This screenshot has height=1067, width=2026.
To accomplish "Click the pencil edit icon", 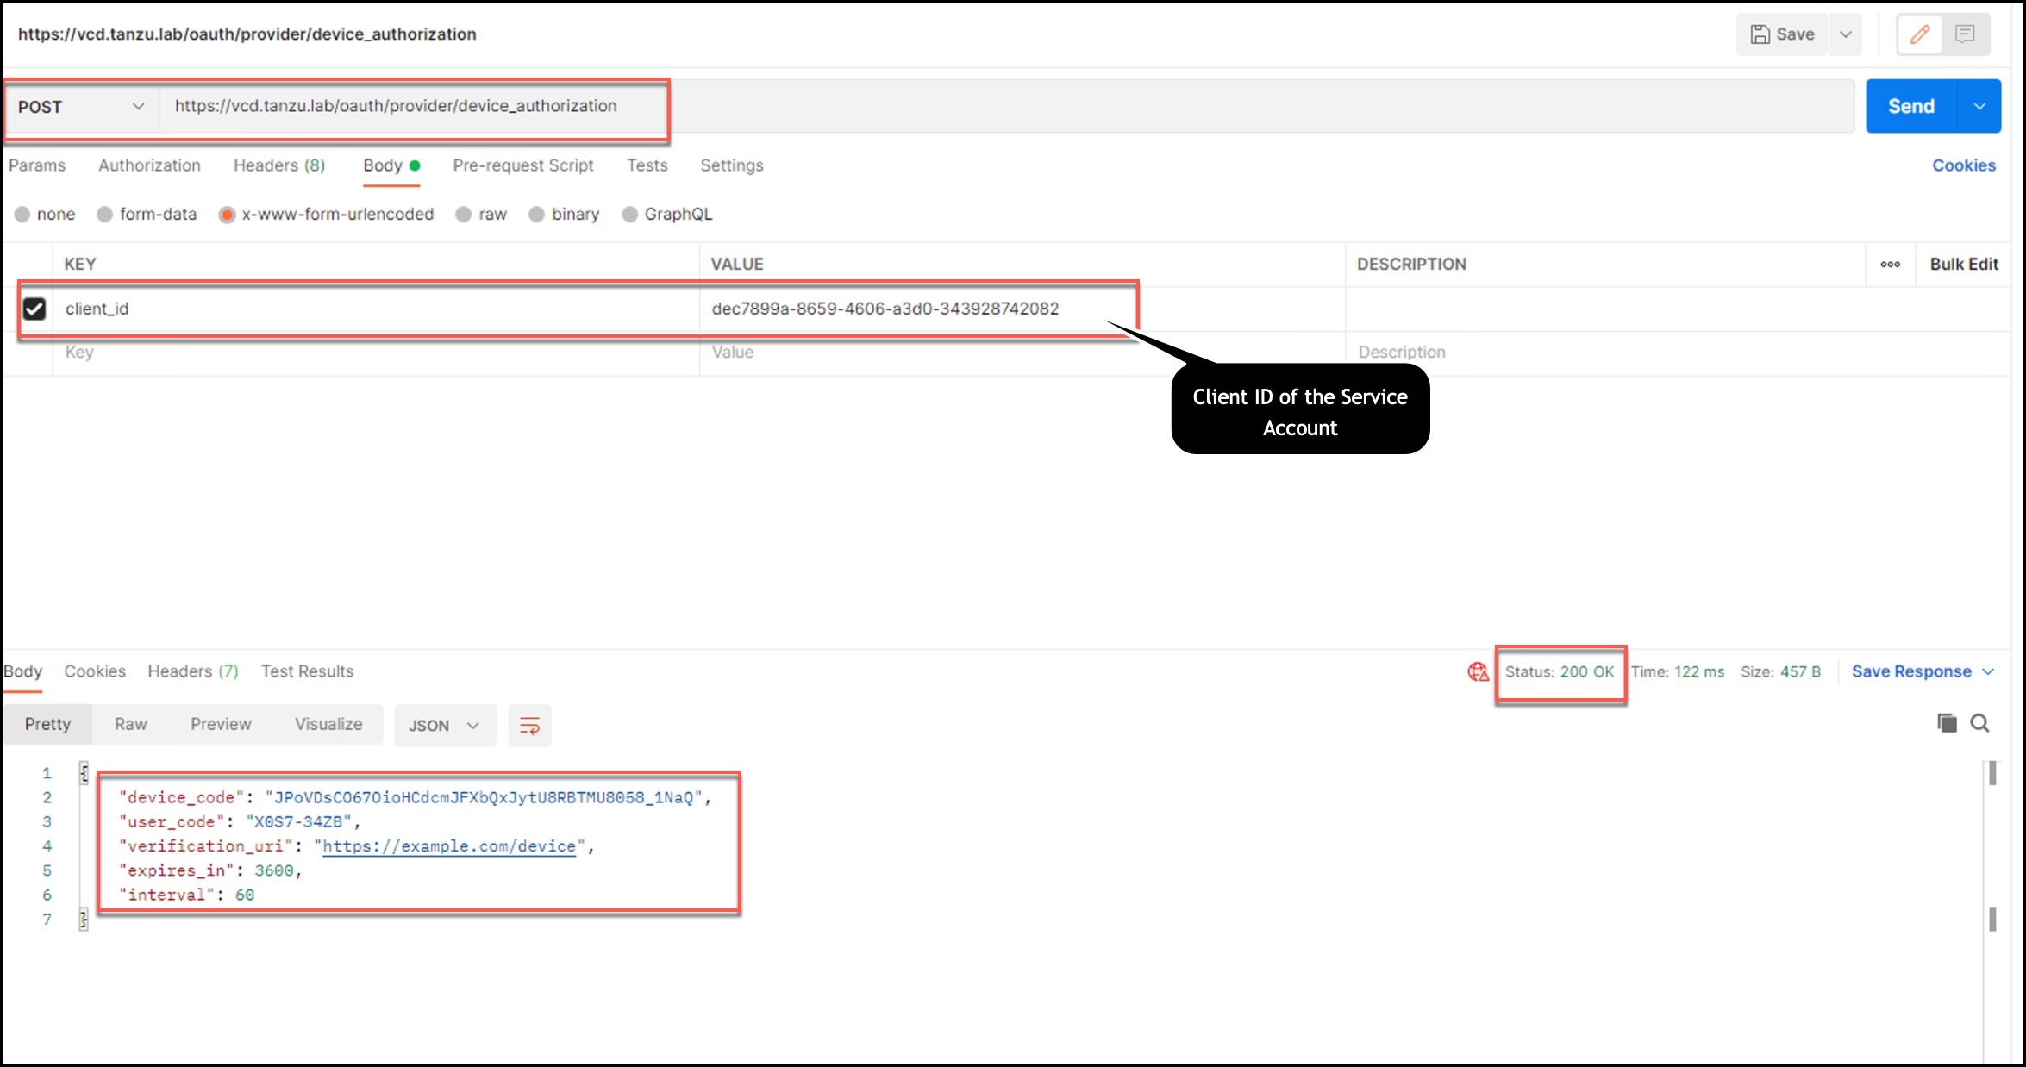I will (x=1920, y=34).
